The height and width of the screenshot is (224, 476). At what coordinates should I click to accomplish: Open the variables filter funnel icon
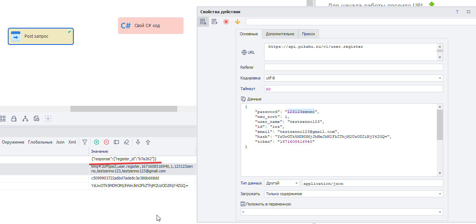pos(85,142)
